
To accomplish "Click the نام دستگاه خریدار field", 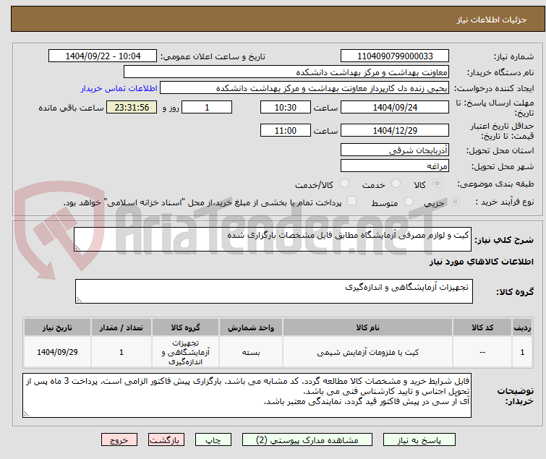I will pyautogui.click(x=286, y=72).
